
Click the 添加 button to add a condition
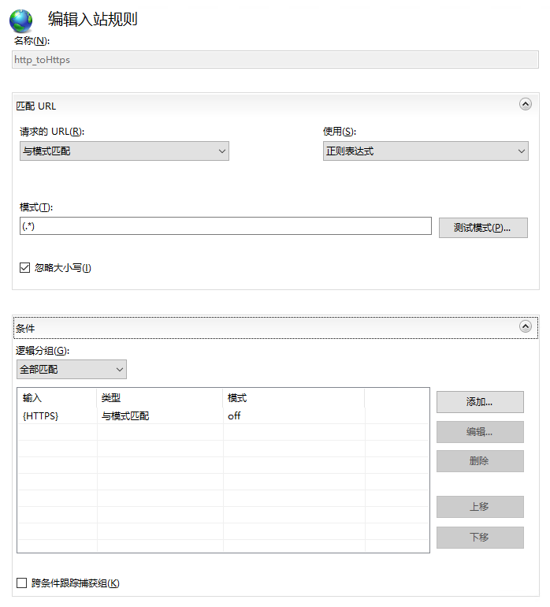coord(480,402)
